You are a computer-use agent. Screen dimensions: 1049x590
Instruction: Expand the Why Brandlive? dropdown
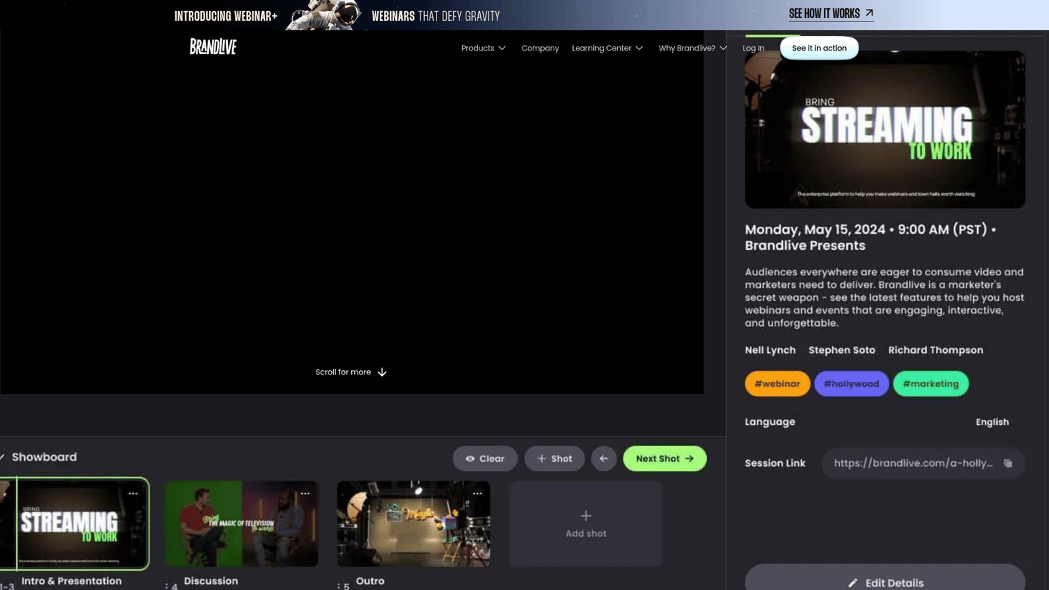coord(692,48)
